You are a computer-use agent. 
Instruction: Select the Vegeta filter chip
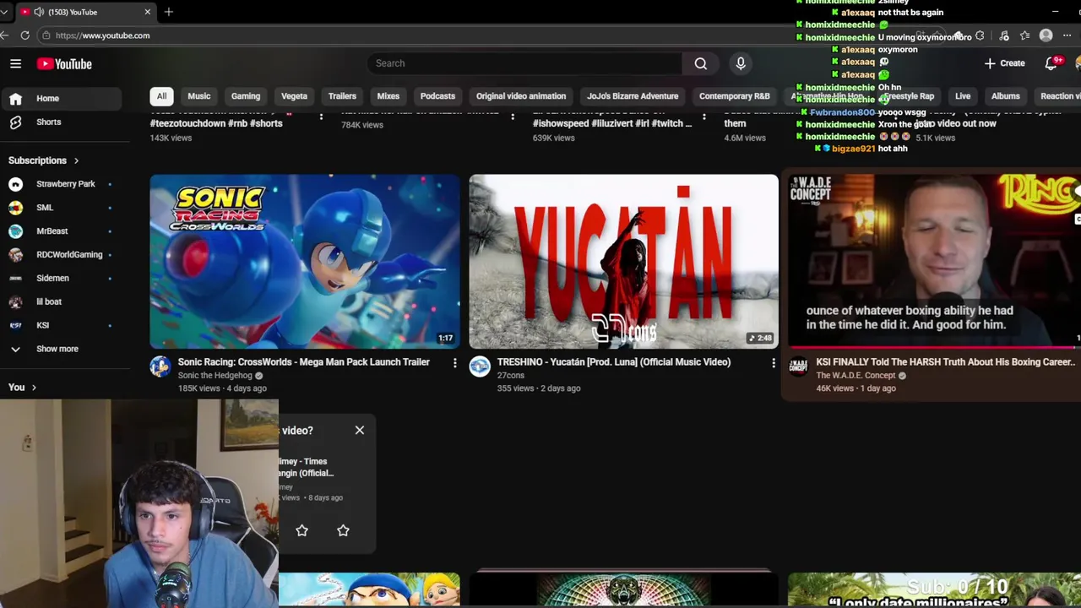click(294, 96)
